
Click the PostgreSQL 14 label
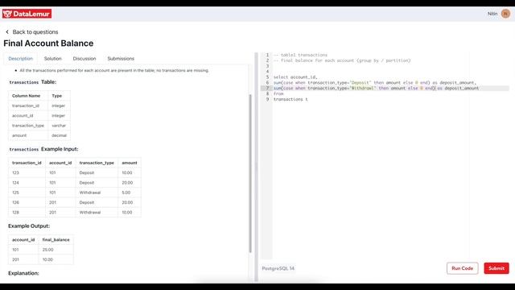pos(278,268)
